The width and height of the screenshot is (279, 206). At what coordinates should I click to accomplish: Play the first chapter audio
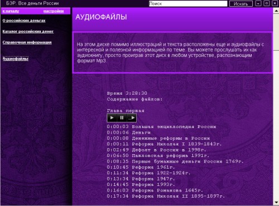pos(112,118)
